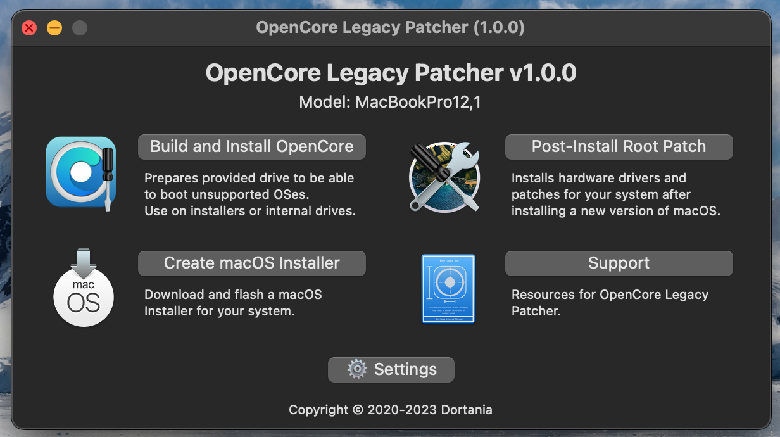Screen dimensions: 780x437
Task: Click the disk and screwdriver OpenCore icon
Action: point(81,174)
